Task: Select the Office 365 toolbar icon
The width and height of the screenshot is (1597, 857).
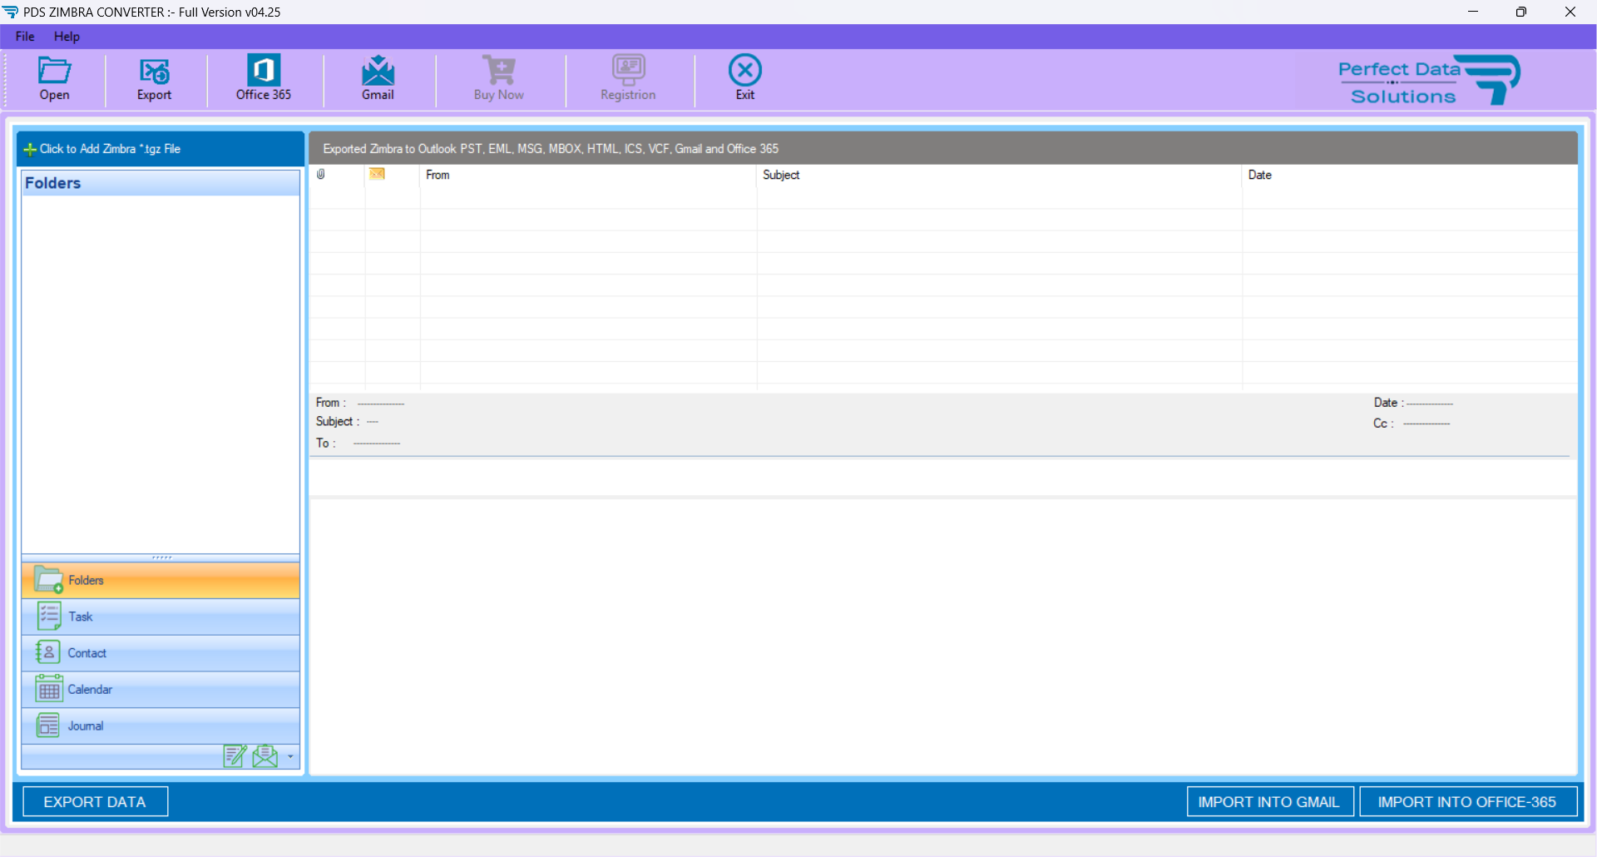Action: click(264, 79)
